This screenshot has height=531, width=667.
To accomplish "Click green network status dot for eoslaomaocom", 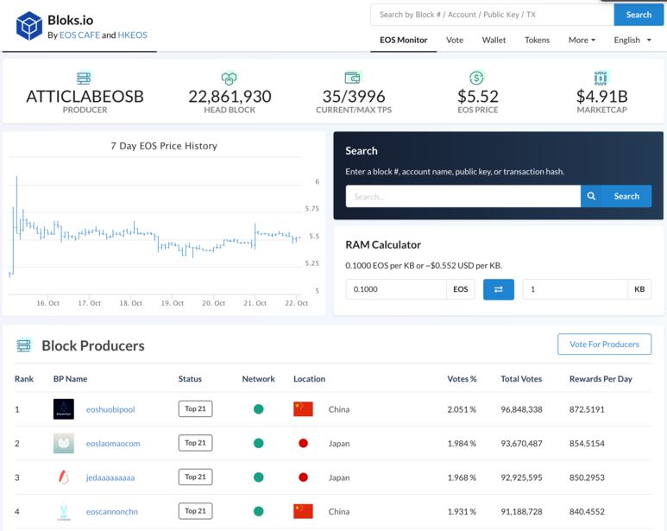I will [x=259, y=443].
